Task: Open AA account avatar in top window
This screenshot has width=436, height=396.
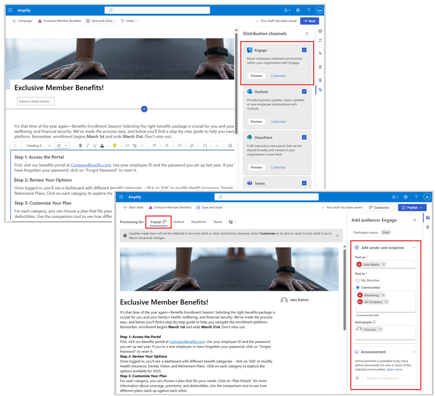Action: pos(319,10)
